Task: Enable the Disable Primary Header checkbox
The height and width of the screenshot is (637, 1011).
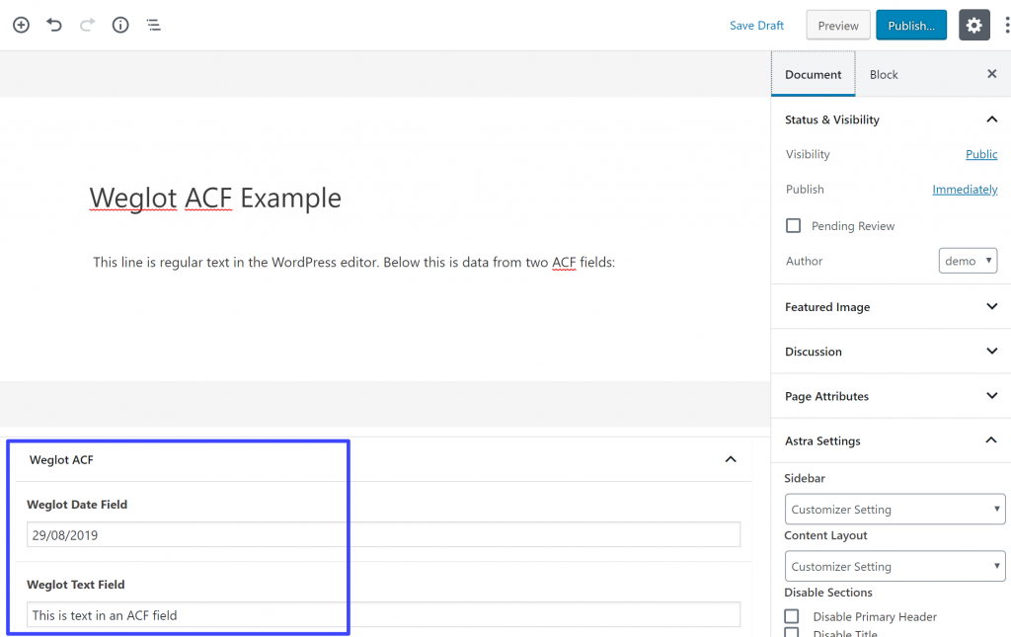Action: pyautogui.click(x=792, y=616)
